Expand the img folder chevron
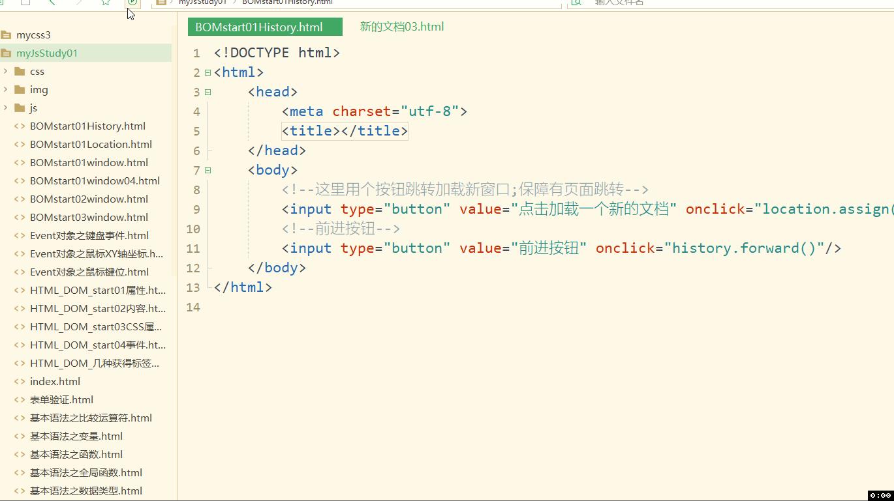 coord(6,89)
